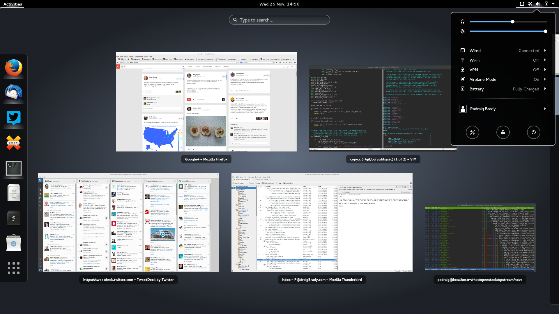Click Padraig Brady user avatar icon

pos(463,109)
